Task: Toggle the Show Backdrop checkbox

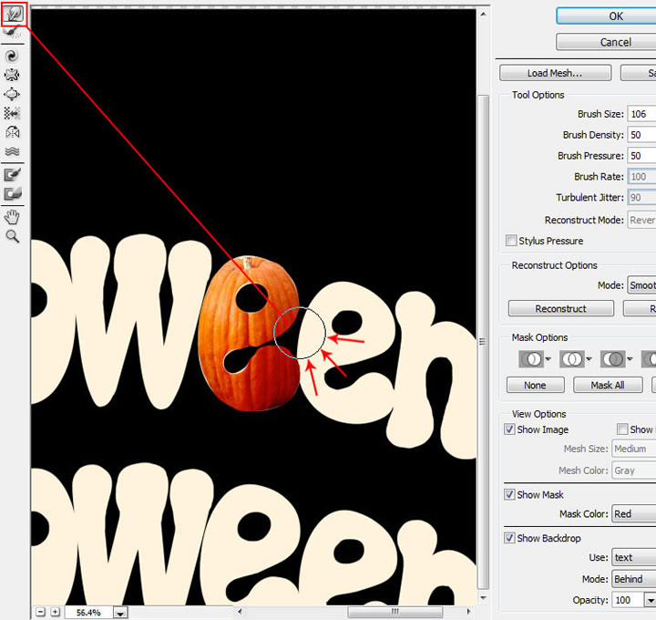Action: click(510, 538)
